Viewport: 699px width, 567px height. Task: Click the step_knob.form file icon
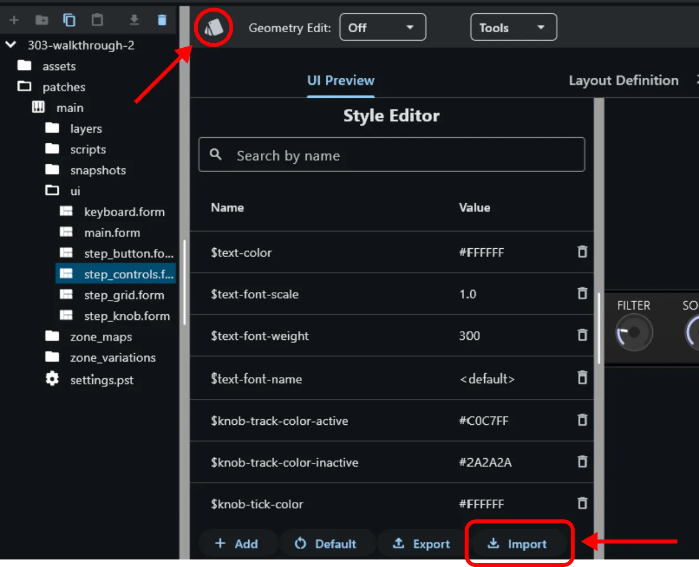click(x=66, y=315)
